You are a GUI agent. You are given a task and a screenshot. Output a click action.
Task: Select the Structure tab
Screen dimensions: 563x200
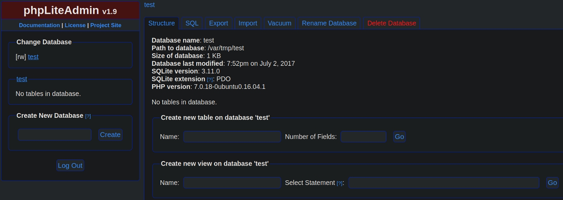[x=162, y=23]
